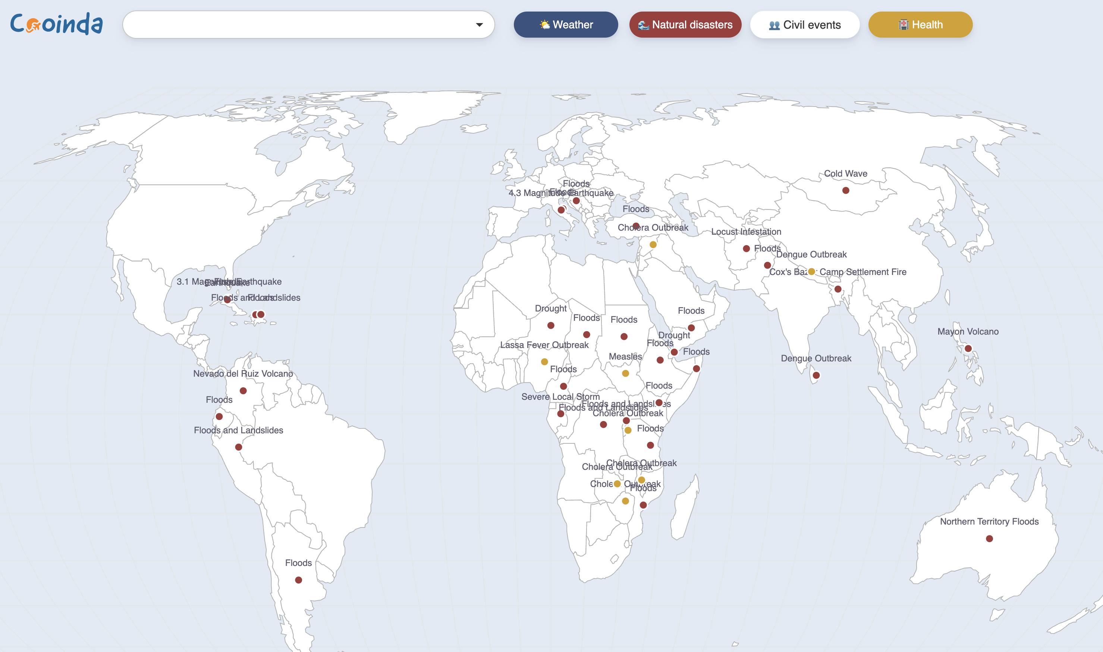
Task: Toggle the Health filter button
Action: (x=920, y=25)
